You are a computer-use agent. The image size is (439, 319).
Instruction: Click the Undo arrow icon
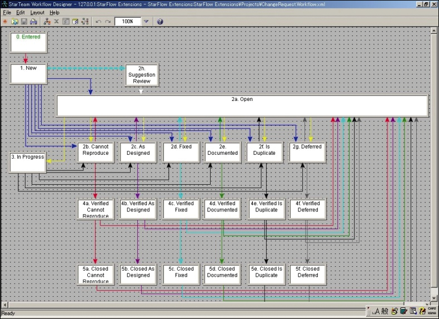(x=98, y=22)
